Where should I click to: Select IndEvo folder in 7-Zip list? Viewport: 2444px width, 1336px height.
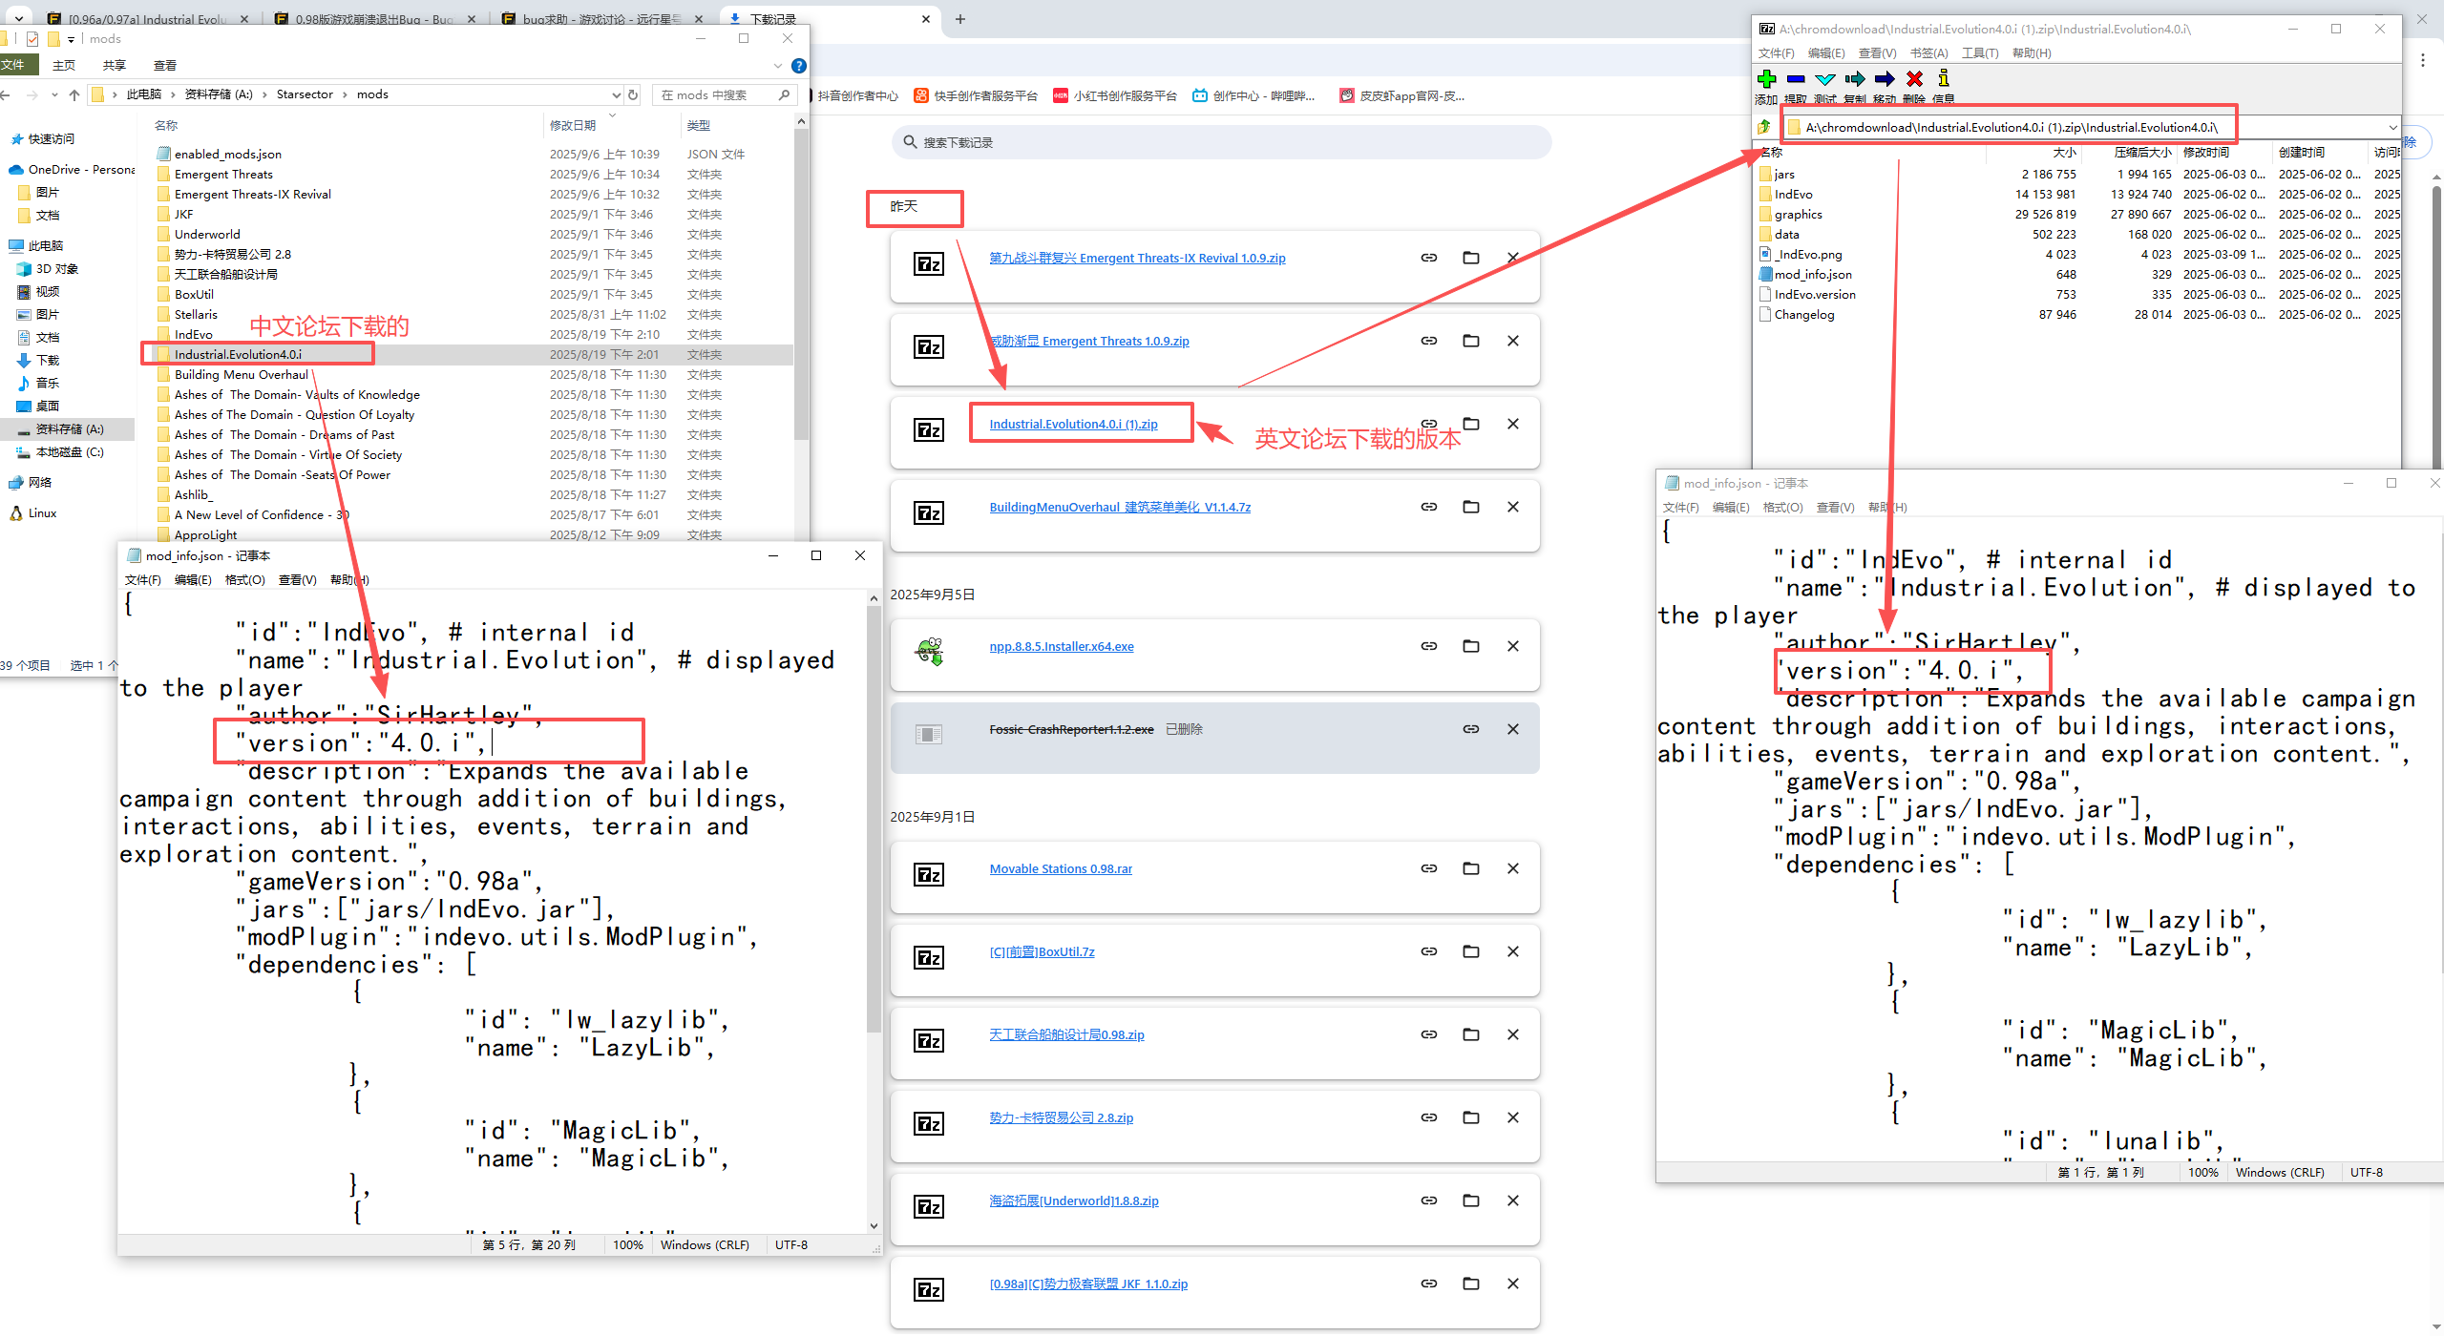tap(1793, 194)
